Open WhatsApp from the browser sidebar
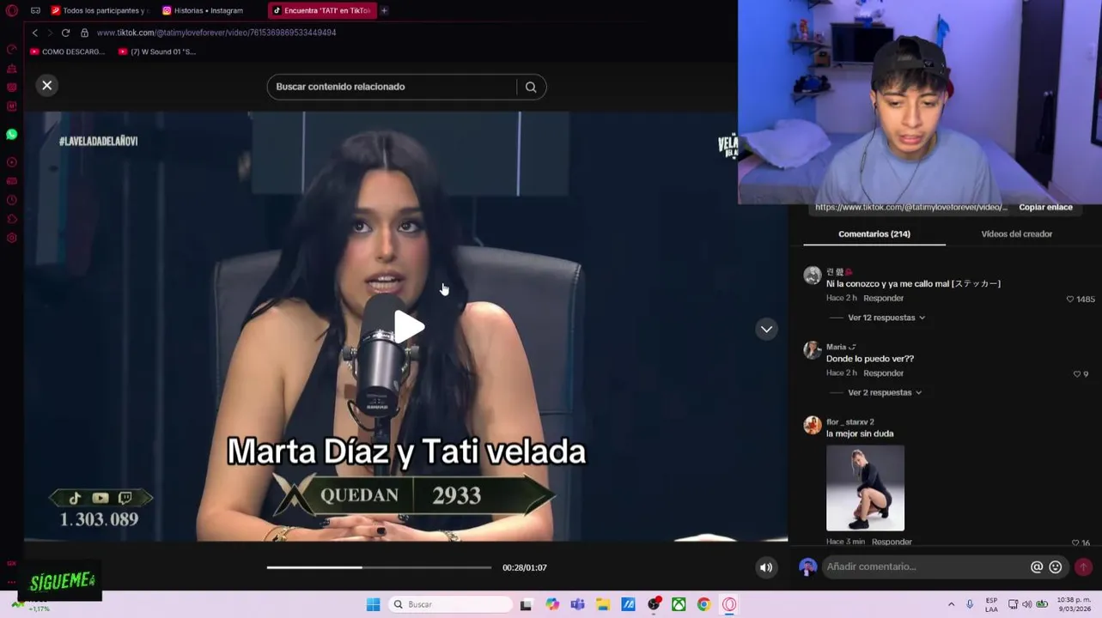 coord(12,134)
